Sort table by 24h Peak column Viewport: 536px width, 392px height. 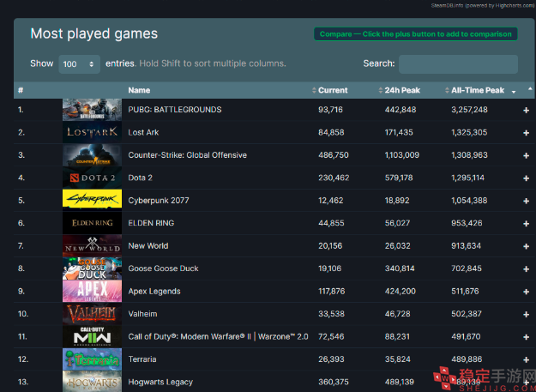click(402, 90)
